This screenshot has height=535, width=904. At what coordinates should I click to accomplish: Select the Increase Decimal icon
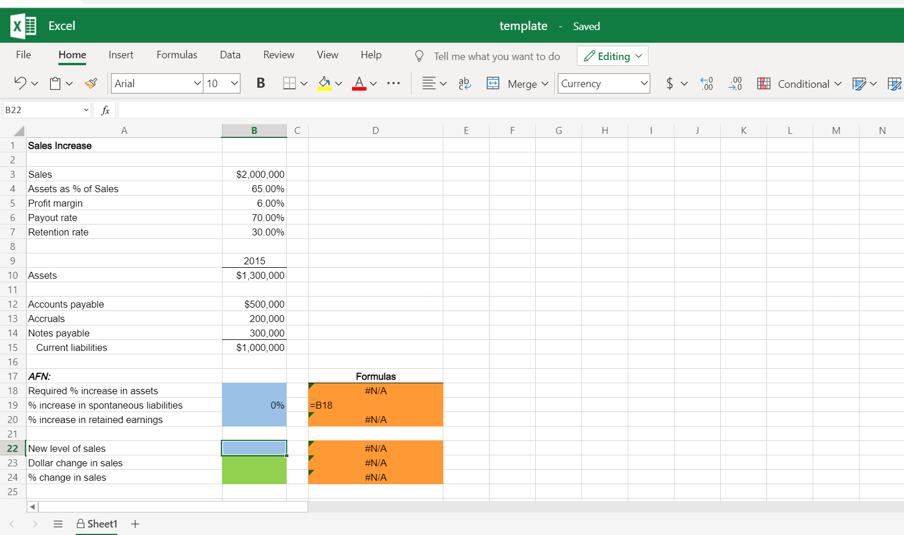pos(706,83)
